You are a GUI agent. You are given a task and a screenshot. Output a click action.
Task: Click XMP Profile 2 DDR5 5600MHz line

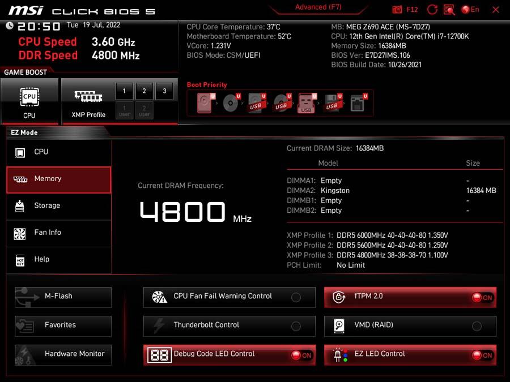pos(367,245)
